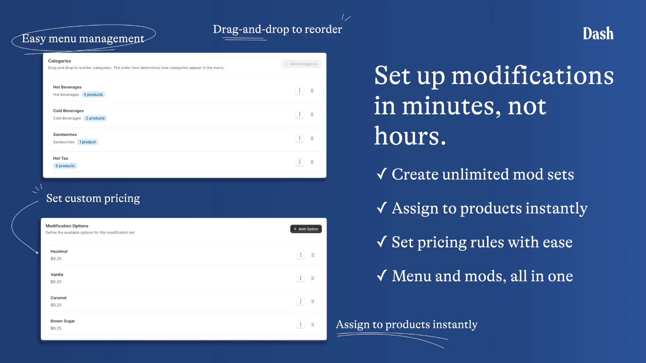Image resolution: width=646 pixels, height=363 pixels.
Task: Click the 5 products badge
Action: (x=93, y=95)
